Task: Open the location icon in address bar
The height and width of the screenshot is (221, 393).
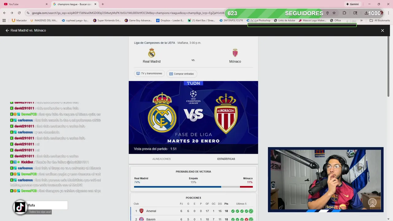Action: pyautogui.click(x=327, y=13)
